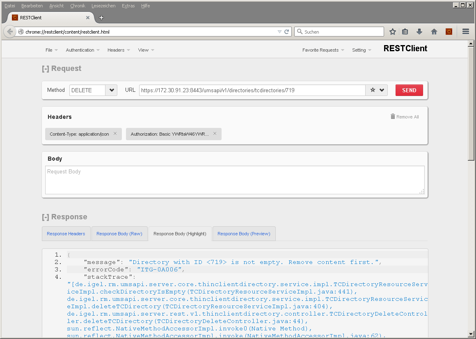Image resolution: width=476 pixels, height=339 pixels.
Task: Bookmark this page with the star icon
Action: tap(392, 31)
